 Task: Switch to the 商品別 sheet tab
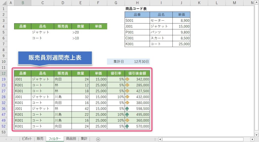(x=71, y=139)
